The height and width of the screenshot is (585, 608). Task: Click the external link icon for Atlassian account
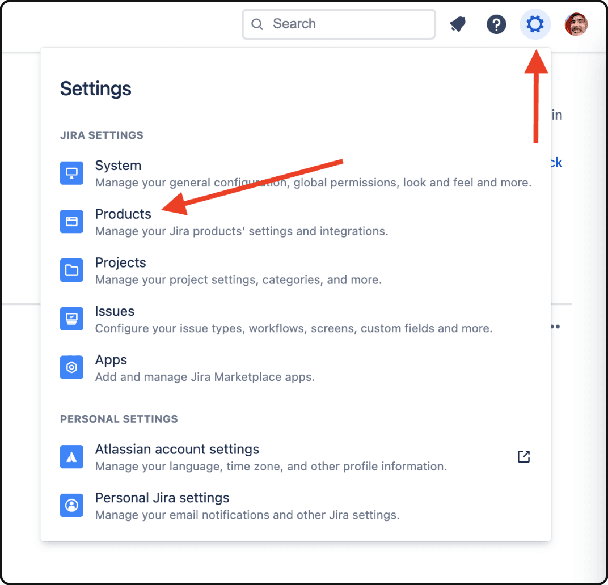coord(523,457)
